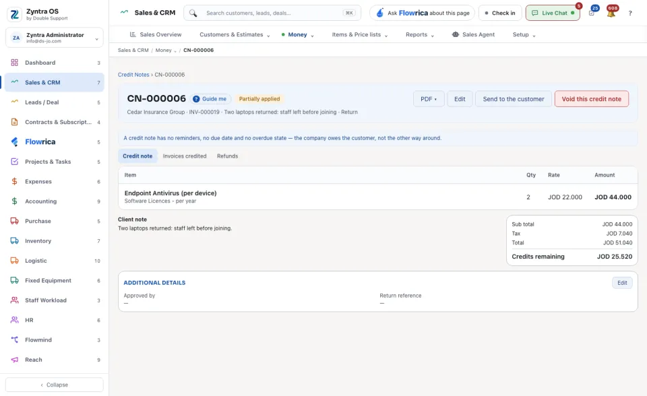Click the Projects & Tasks checkbox icon
This screenshot has width=647, height=396.
pos(14,162)
